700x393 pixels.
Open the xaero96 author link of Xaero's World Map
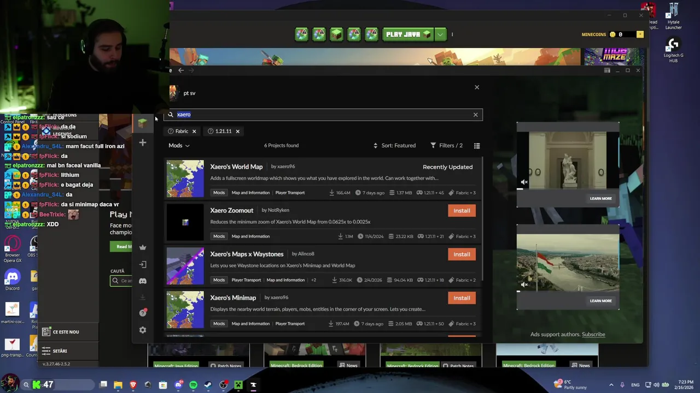(x=286, y=166)
